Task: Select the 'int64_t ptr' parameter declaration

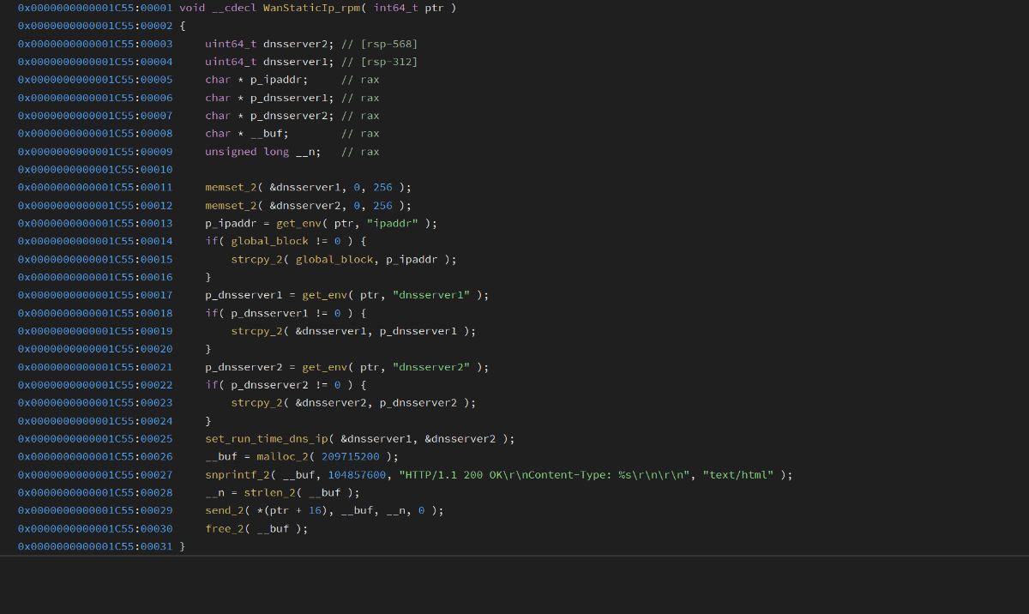Action: (x=411, y=8)
